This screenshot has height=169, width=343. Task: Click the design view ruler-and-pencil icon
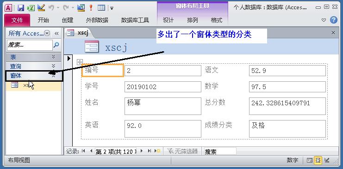pos(41,8)
